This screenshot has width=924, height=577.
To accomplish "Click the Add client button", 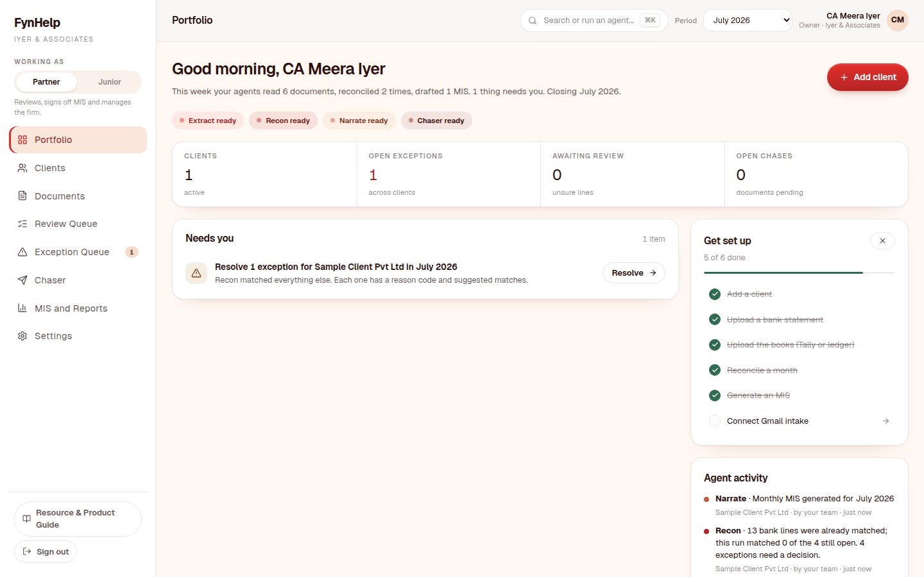I will click(868, 77).
